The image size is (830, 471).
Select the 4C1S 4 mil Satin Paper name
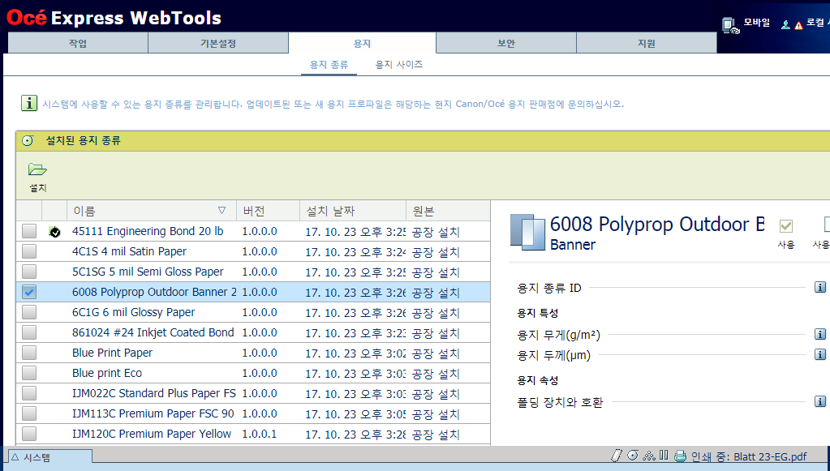point(129,251)
